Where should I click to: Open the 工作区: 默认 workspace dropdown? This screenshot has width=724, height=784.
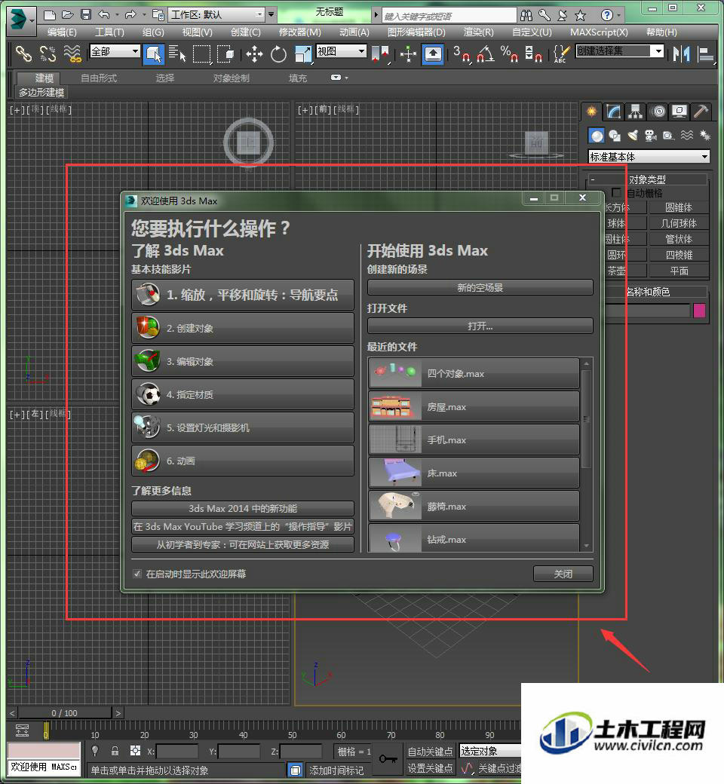coord(216,14)
